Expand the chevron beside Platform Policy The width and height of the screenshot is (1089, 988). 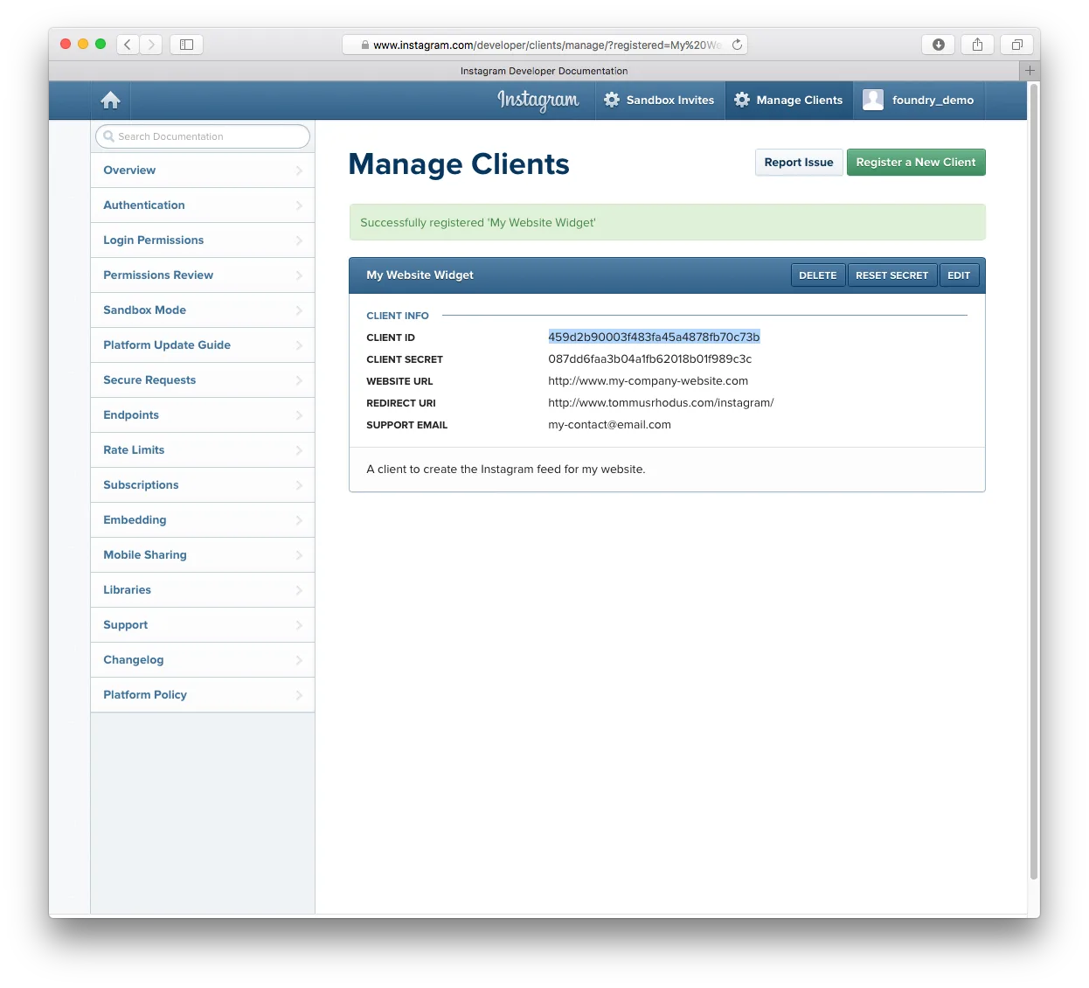click(299, 695)
